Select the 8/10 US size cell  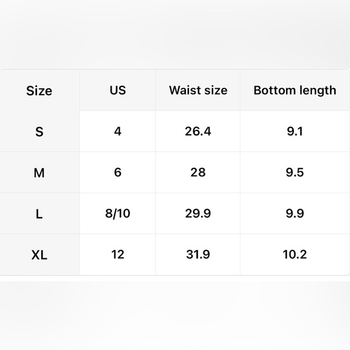tap(118, 214)
